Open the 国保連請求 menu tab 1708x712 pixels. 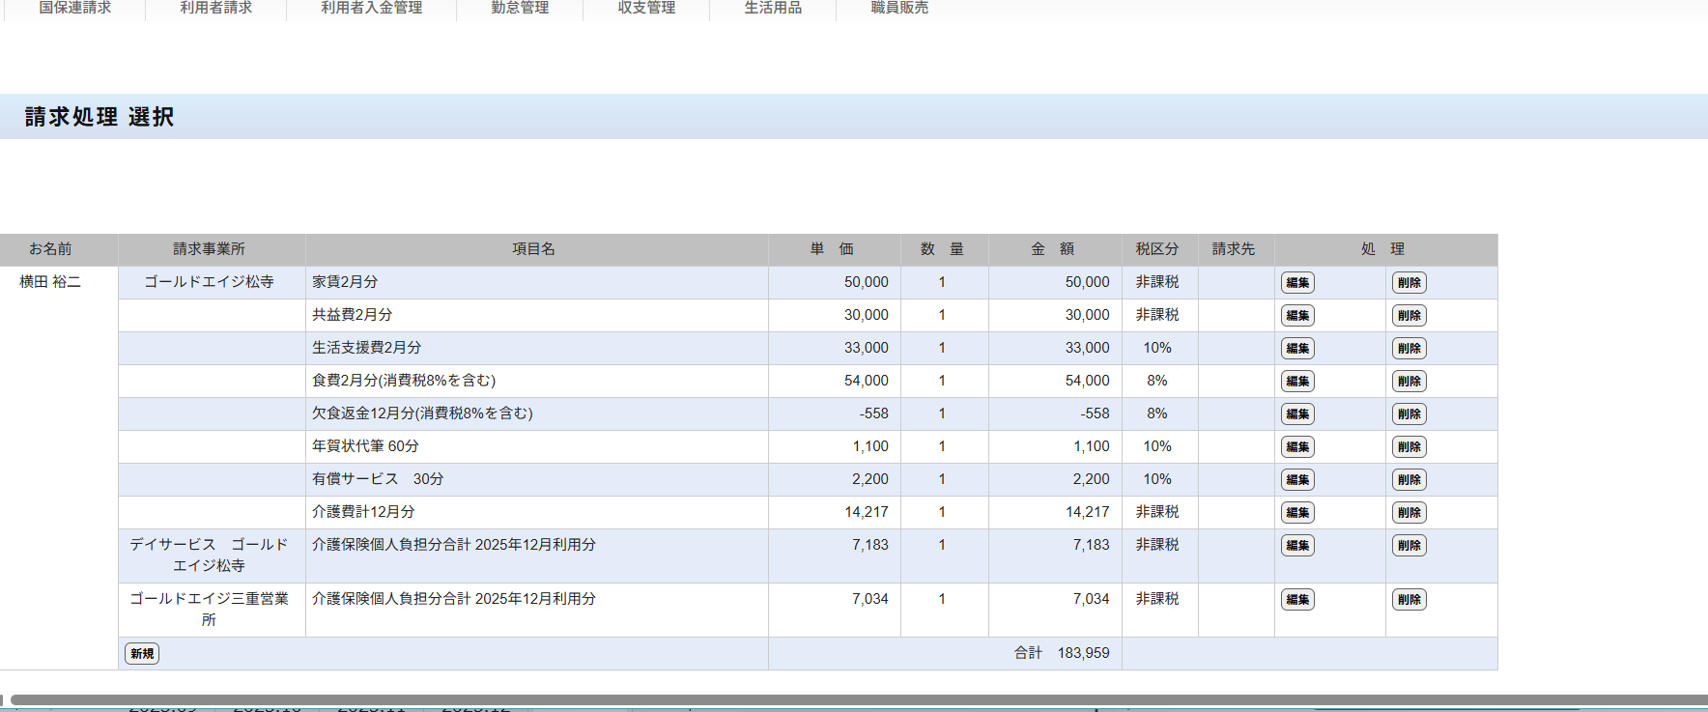coord(75,8)
